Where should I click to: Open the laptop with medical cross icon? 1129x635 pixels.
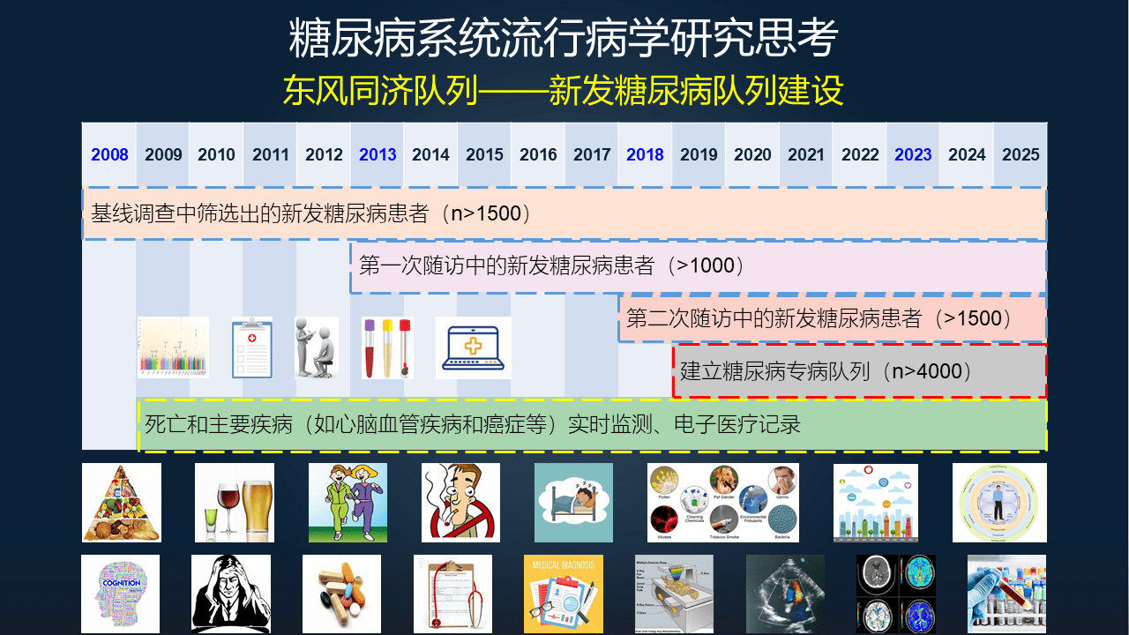(473, 347)
